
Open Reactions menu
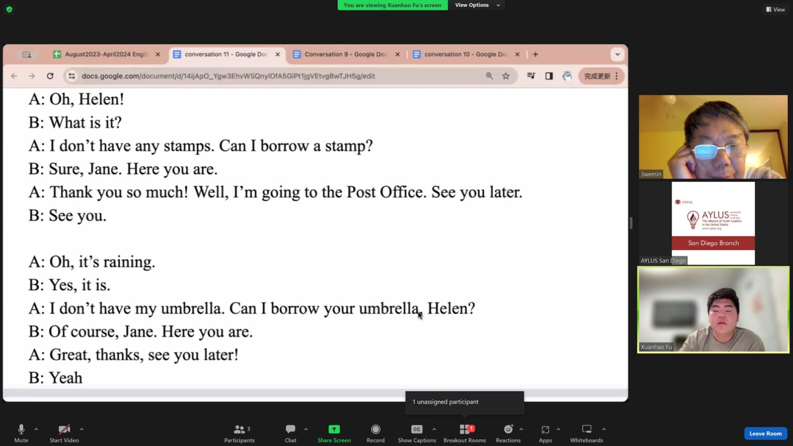[508, 433]
